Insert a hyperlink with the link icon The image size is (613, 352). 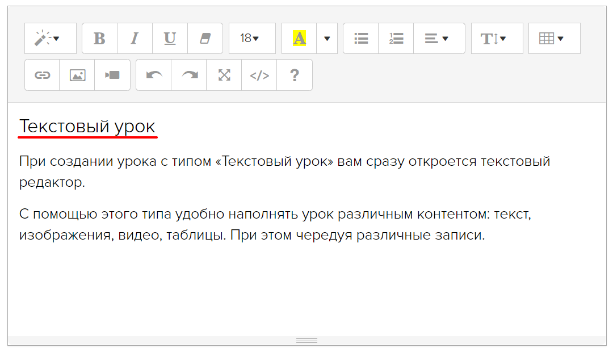pos(42,75)
